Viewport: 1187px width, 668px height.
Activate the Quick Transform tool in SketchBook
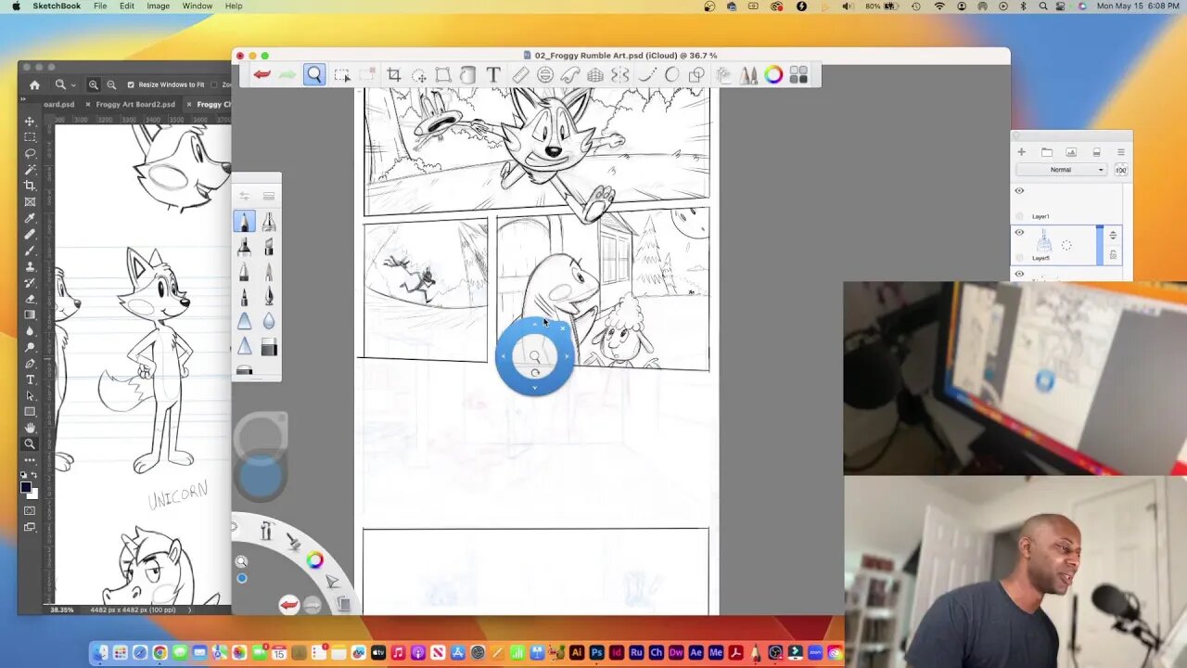pyautogui.click(x=419, y=75)
